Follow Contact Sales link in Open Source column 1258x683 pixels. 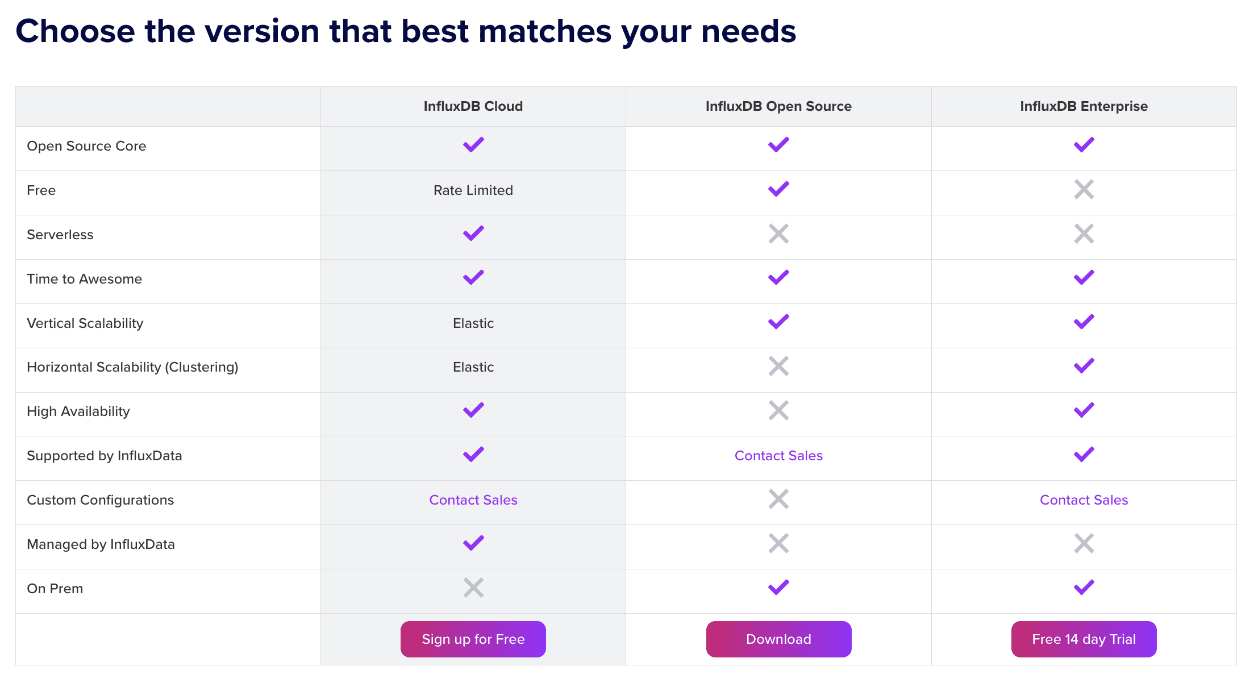pos(778,456)
